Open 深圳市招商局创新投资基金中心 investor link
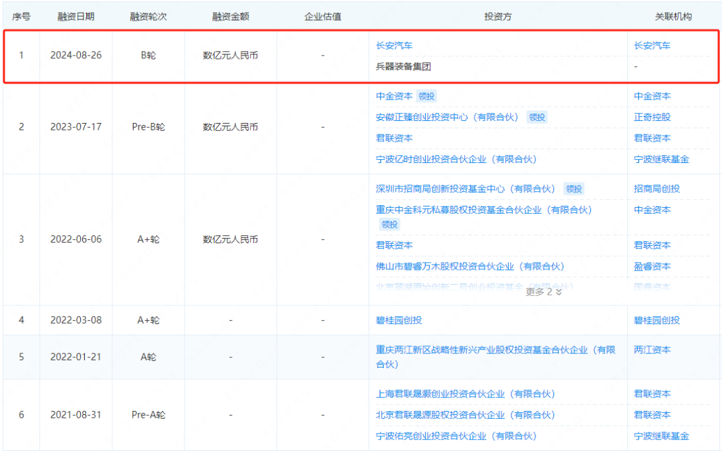The image size is (722, 451). tap(465, 188)
